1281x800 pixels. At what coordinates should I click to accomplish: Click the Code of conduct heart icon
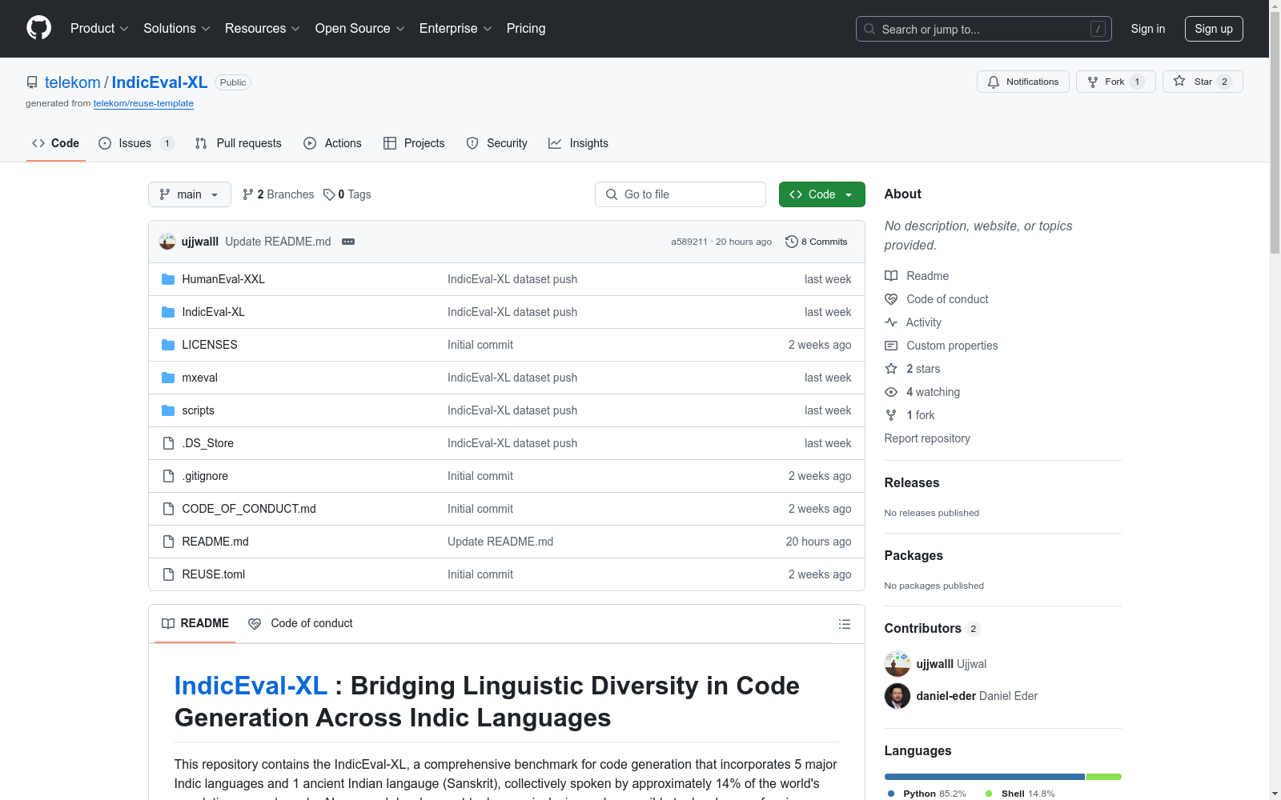tap(891, 299)
